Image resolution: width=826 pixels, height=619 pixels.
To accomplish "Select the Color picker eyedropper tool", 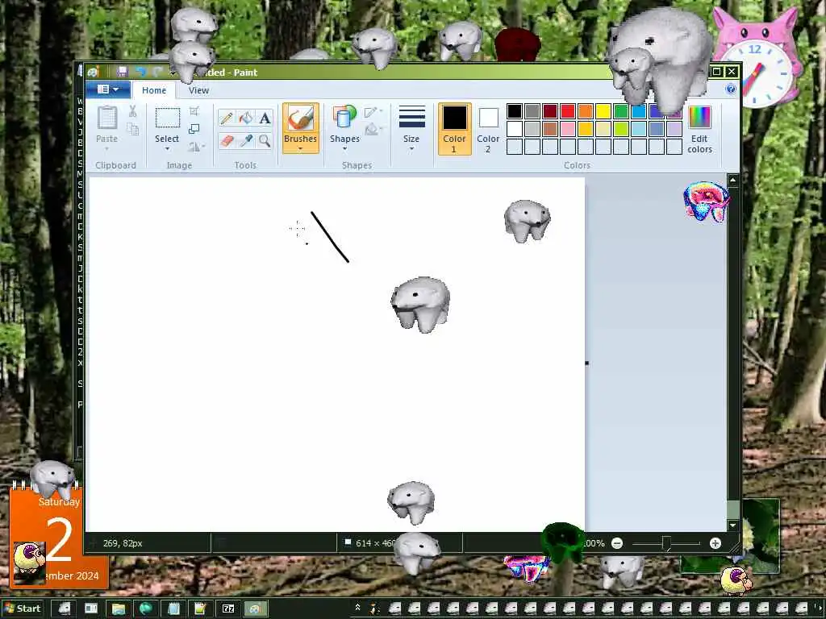I will pyautogui.click(x=245, y=140).
